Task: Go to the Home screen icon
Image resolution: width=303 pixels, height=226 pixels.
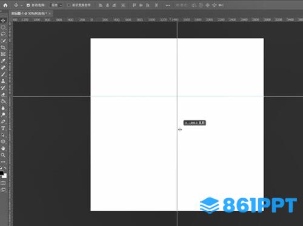Action: coord(5,5)
